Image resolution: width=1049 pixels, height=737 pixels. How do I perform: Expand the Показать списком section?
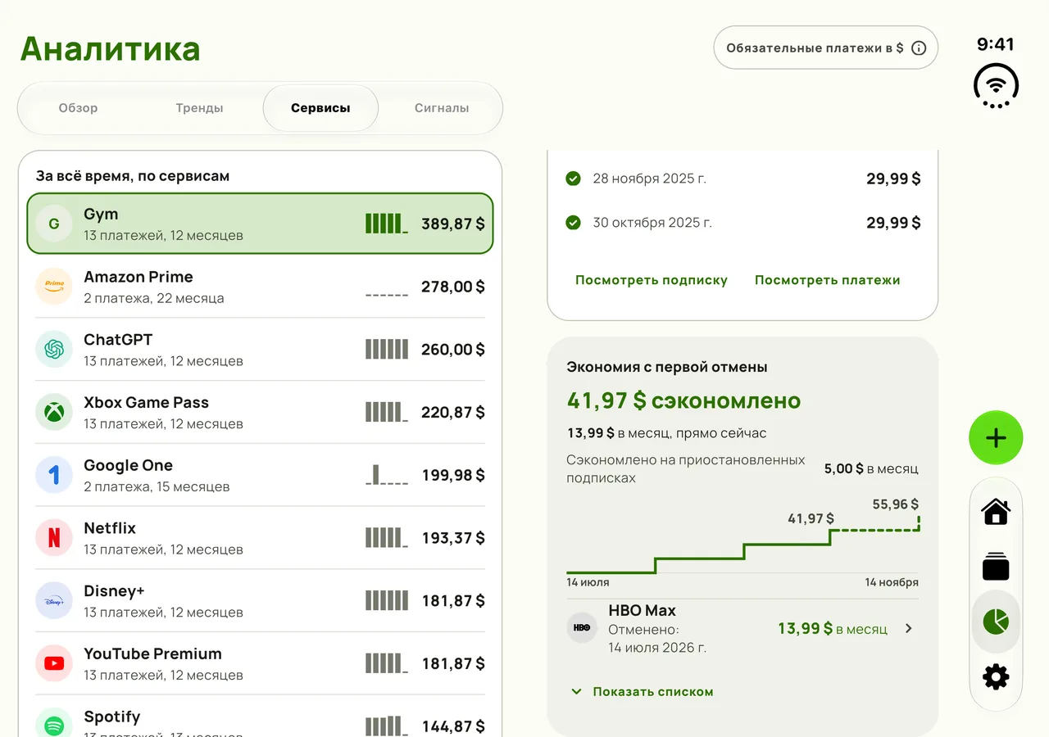pos(642,692)
